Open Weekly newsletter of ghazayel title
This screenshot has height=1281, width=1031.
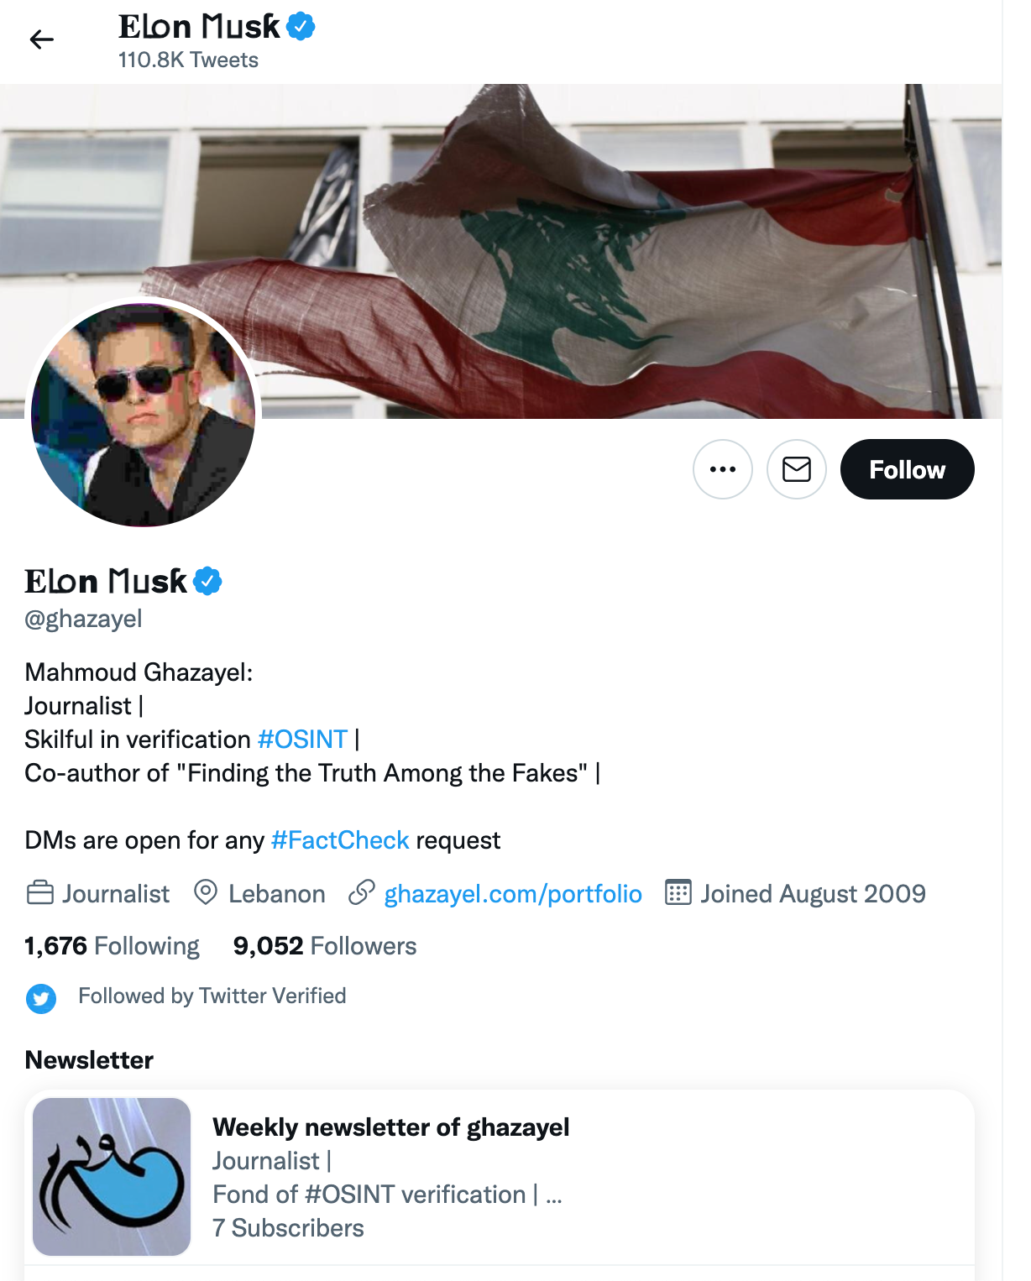pos(391,1127)
